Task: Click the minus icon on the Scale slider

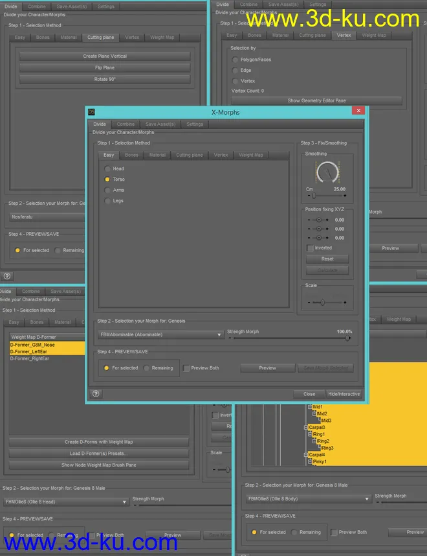Action: point(309,303)
